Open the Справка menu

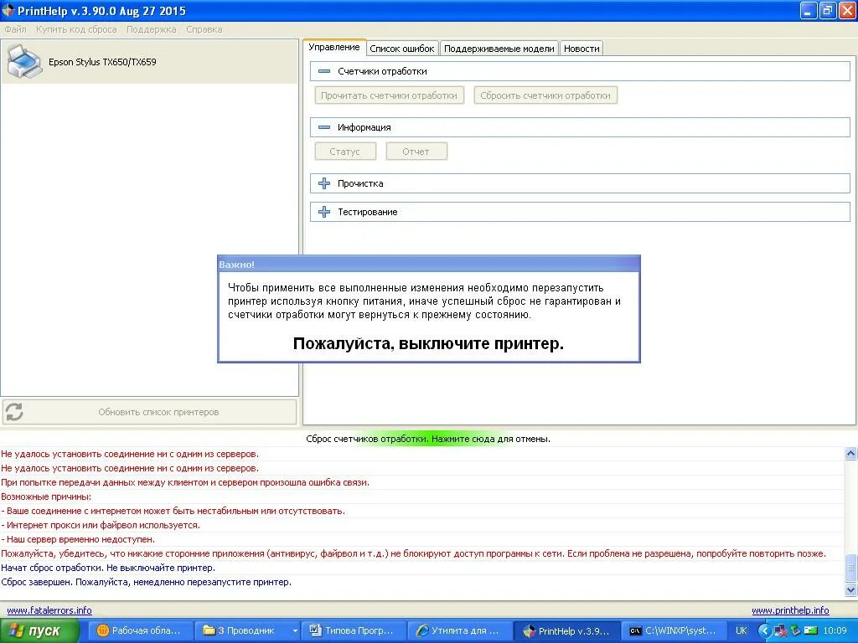coord(204,29)
